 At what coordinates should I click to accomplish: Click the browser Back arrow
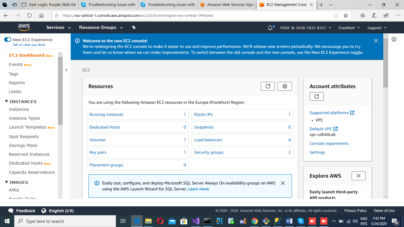tap(6, 15)
